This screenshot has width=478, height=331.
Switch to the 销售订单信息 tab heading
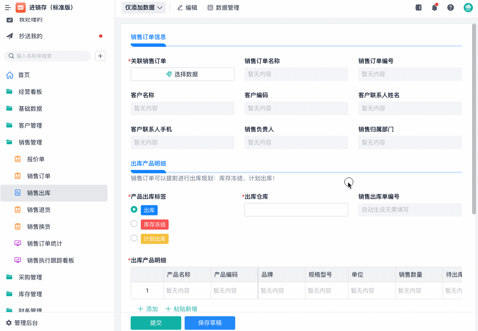[x=148, y=37]
